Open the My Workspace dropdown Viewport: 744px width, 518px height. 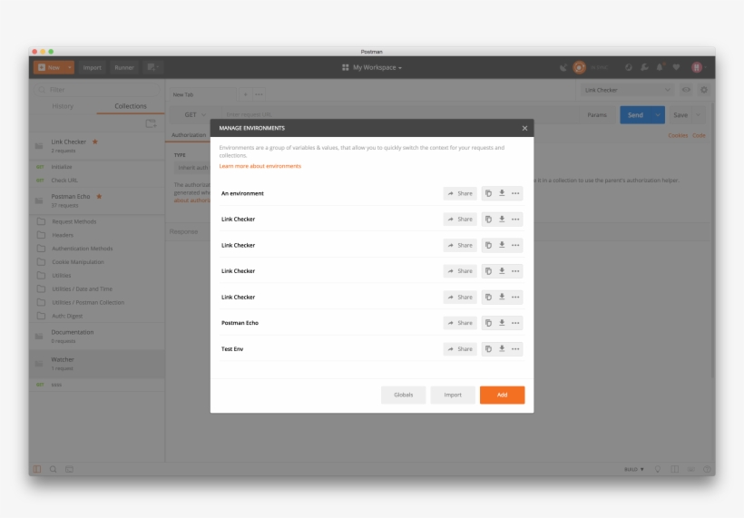372,67
